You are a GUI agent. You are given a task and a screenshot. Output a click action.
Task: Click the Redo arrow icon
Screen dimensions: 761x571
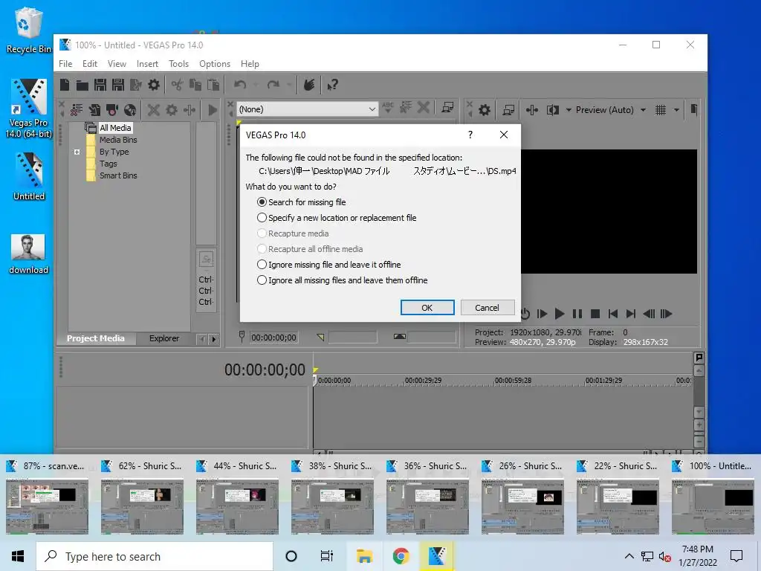point(273,85)
